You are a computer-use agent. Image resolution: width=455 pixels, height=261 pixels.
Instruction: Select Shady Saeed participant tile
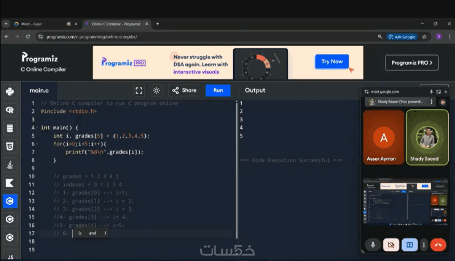coord(427,137)
